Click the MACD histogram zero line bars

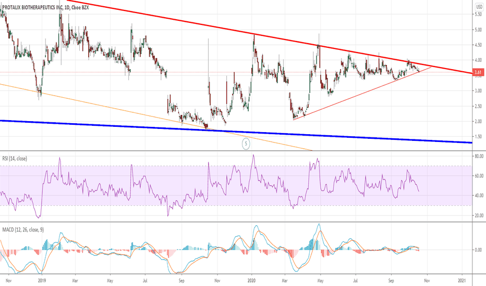click(x=210, y=250)
